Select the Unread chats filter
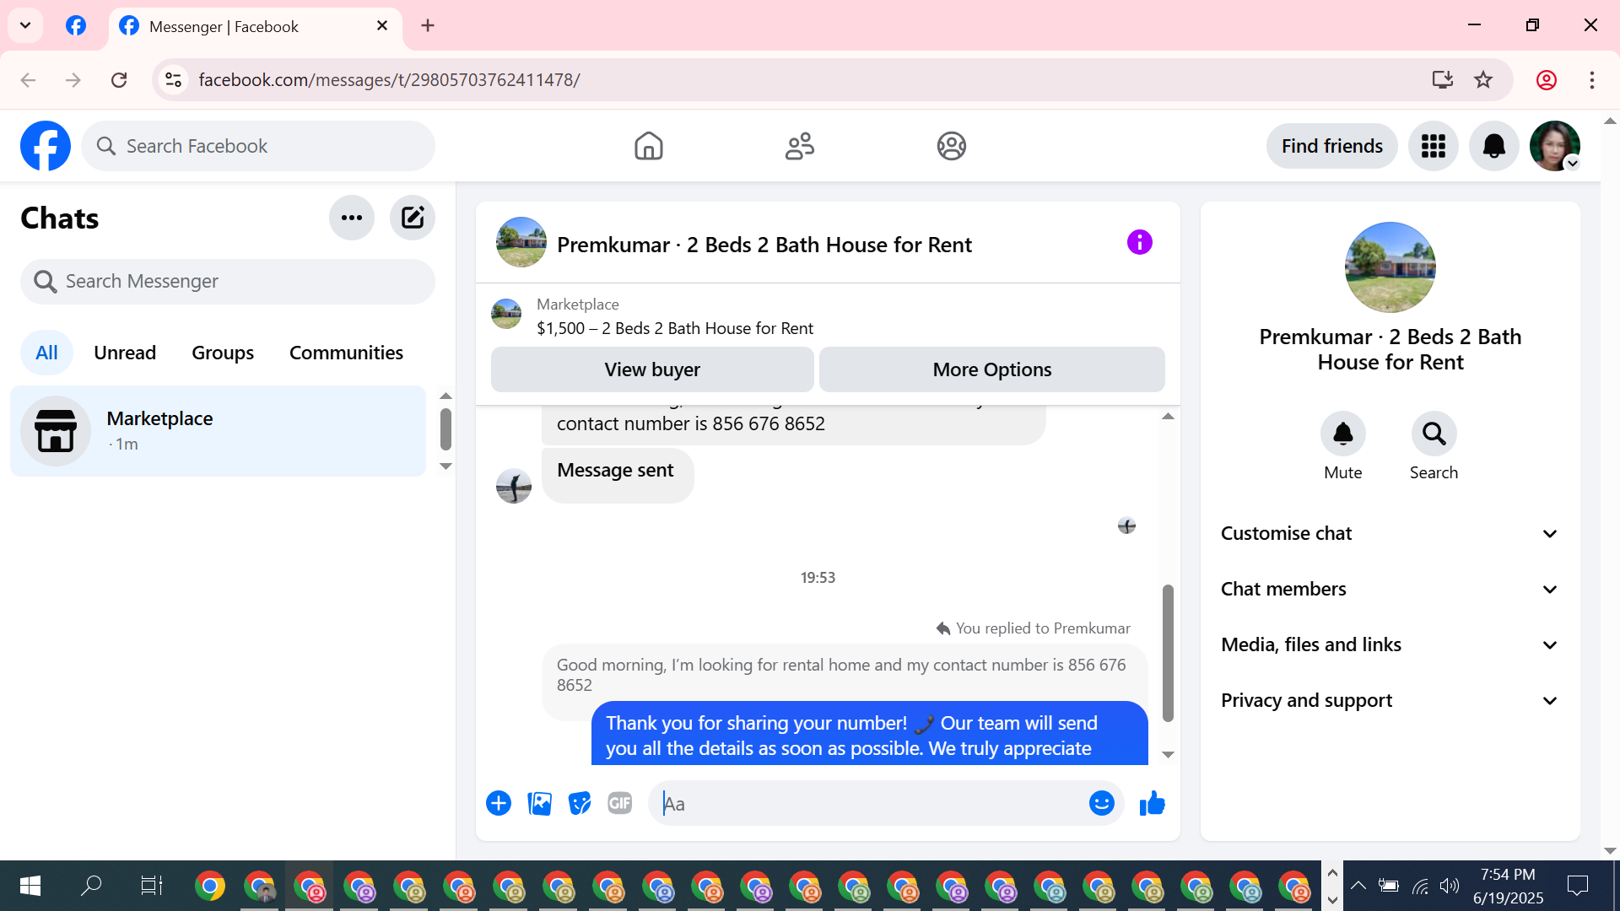 (125, 353)
